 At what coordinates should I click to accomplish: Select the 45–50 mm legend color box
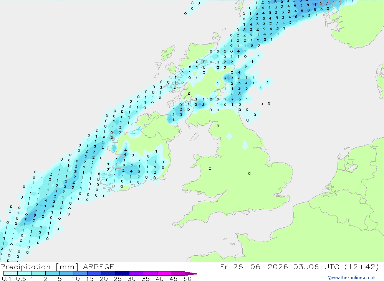tap(178, 273)
